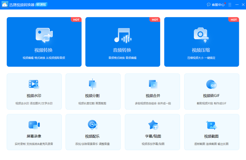
Task: Click HOT badge on 音频转换 card
Action: tap(155, 20)
